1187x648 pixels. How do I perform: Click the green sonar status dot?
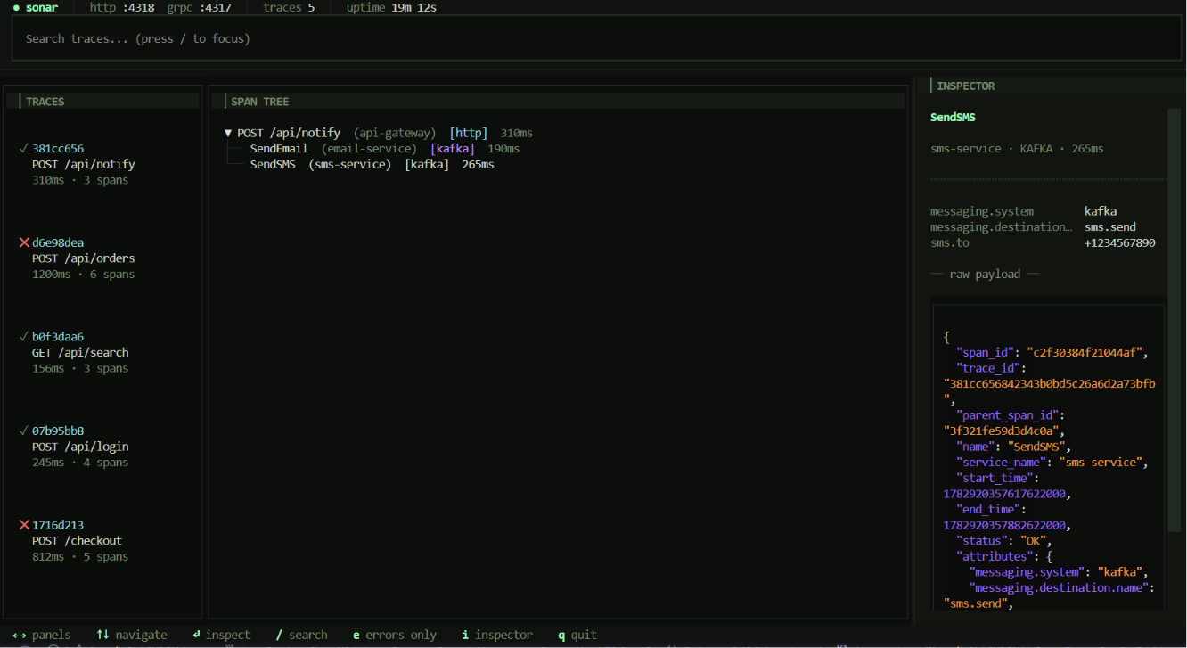click(x=16, y=7)
